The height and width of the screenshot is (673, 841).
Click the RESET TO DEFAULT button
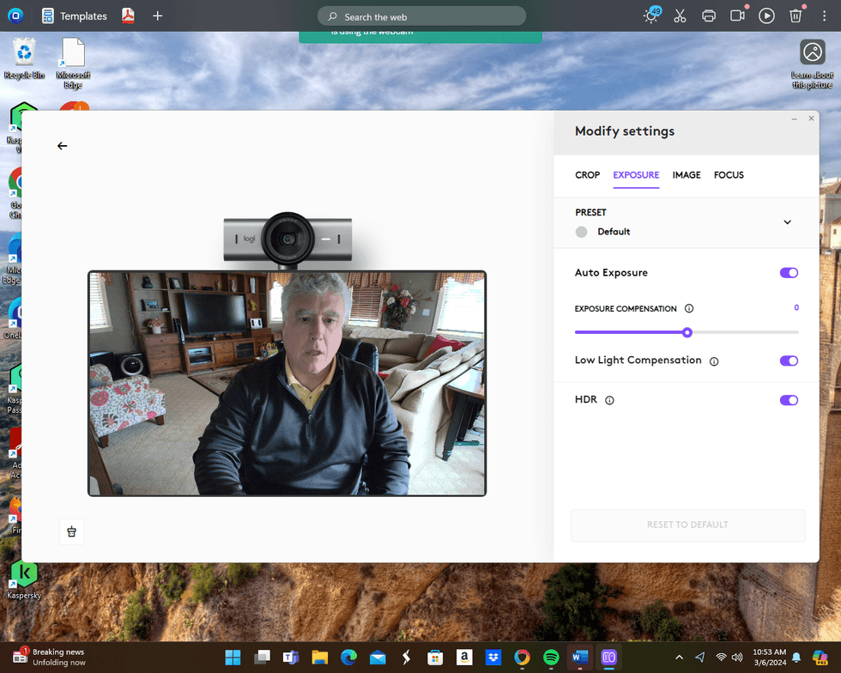coord(687,524)
